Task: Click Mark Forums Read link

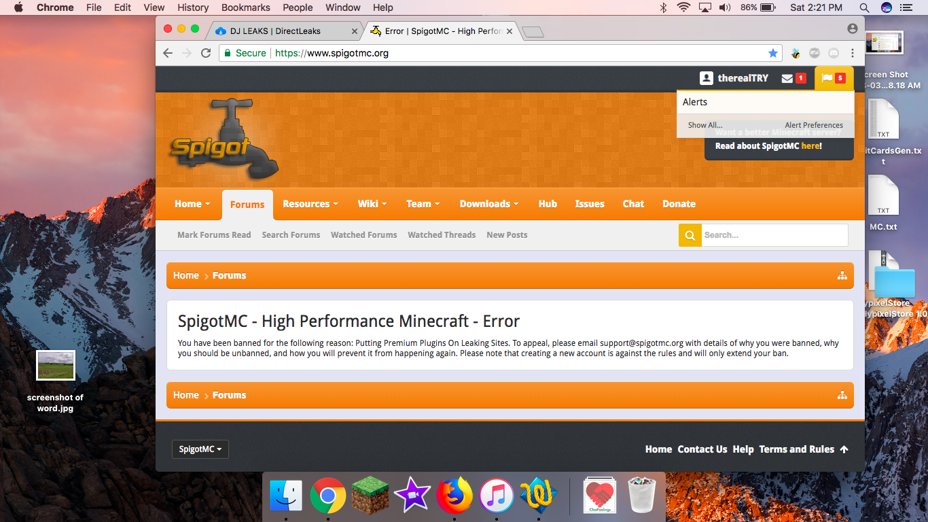Action: click(x=214, y=235)
